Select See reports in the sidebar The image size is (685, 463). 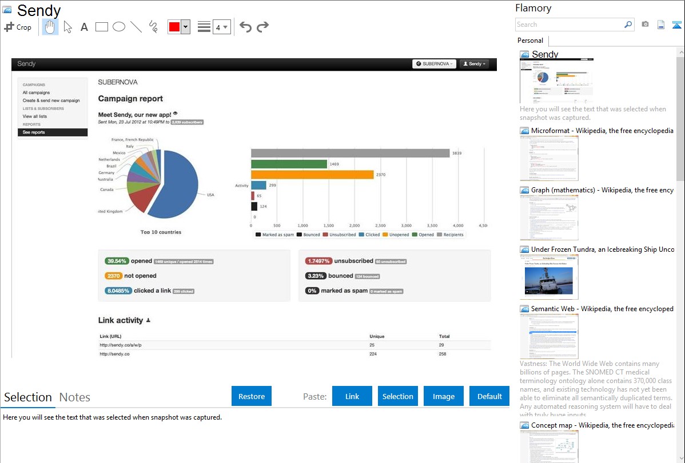click(53, 132)
